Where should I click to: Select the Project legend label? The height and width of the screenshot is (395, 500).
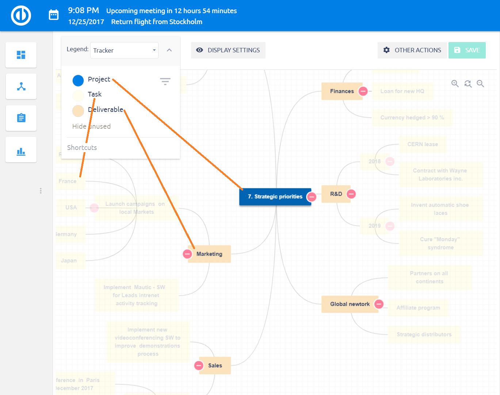coord(99,79)
